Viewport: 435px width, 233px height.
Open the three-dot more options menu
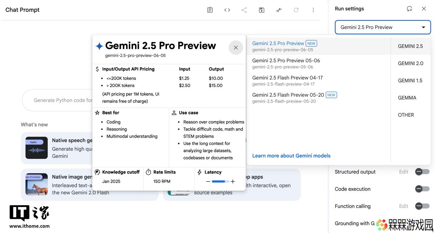point(313,10)
